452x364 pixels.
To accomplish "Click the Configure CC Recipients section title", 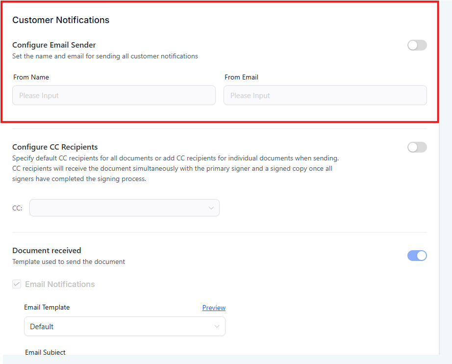I will pyautogui.click(x=55, y=147).
